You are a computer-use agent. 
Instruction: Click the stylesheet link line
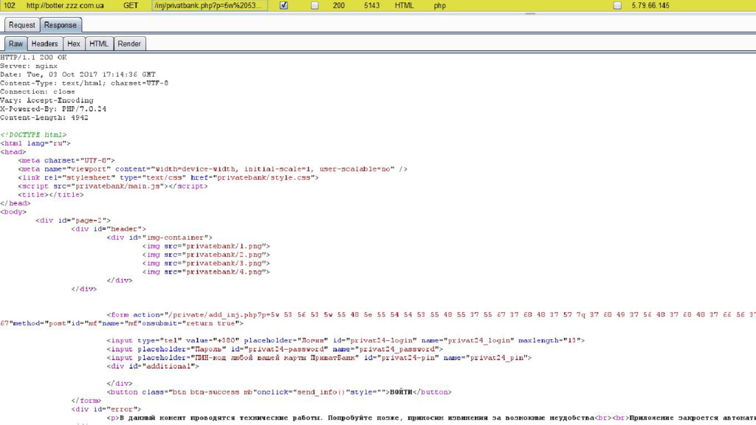[x=168, y=178]
